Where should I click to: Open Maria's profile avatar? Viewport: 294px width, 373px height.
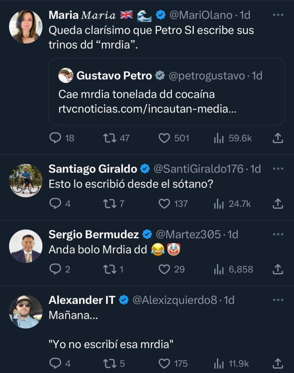tap(26, 27)
